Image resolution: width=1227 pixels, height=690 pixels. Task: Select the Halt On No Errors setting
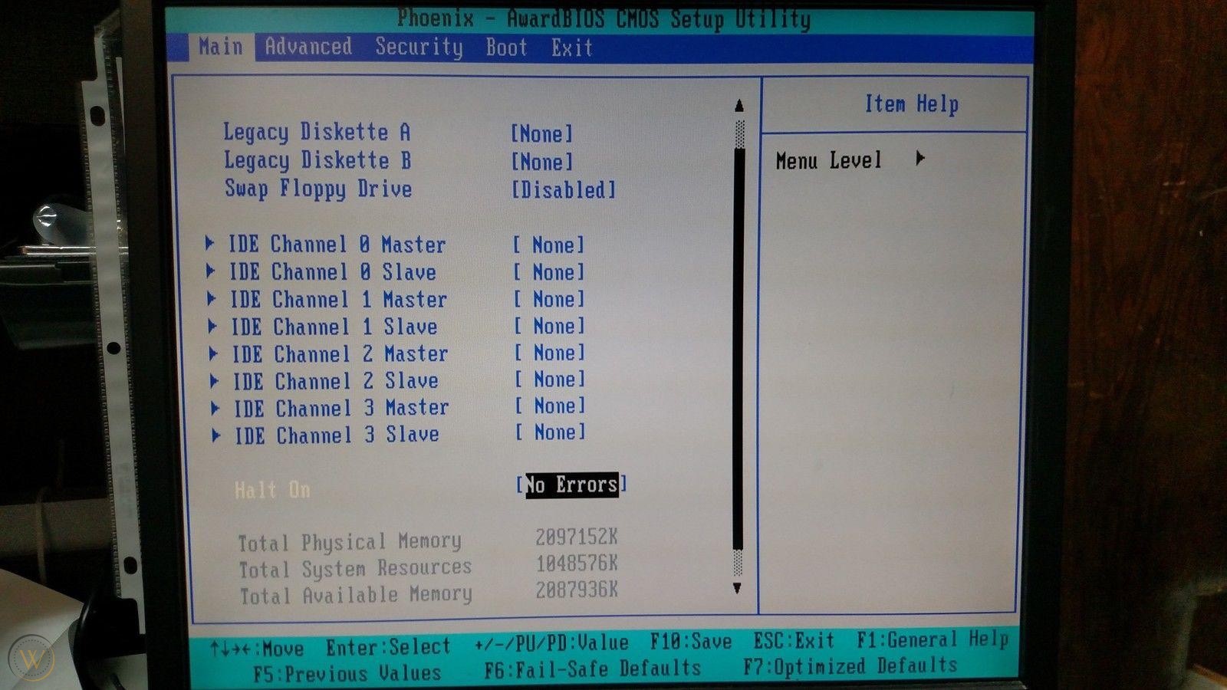point(571,485)
